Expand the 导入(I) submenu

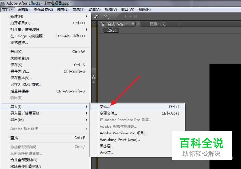[x=46, y=107]
